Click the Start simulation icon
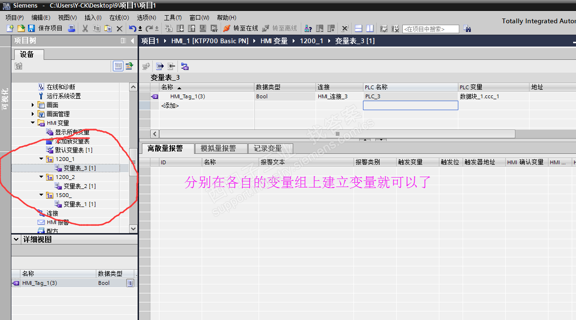 [203, 28]
